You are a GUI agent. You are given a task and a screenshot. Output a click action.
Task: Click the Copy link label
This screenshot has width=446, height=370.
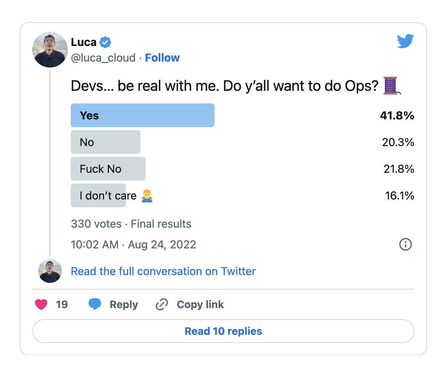[200, 304]
